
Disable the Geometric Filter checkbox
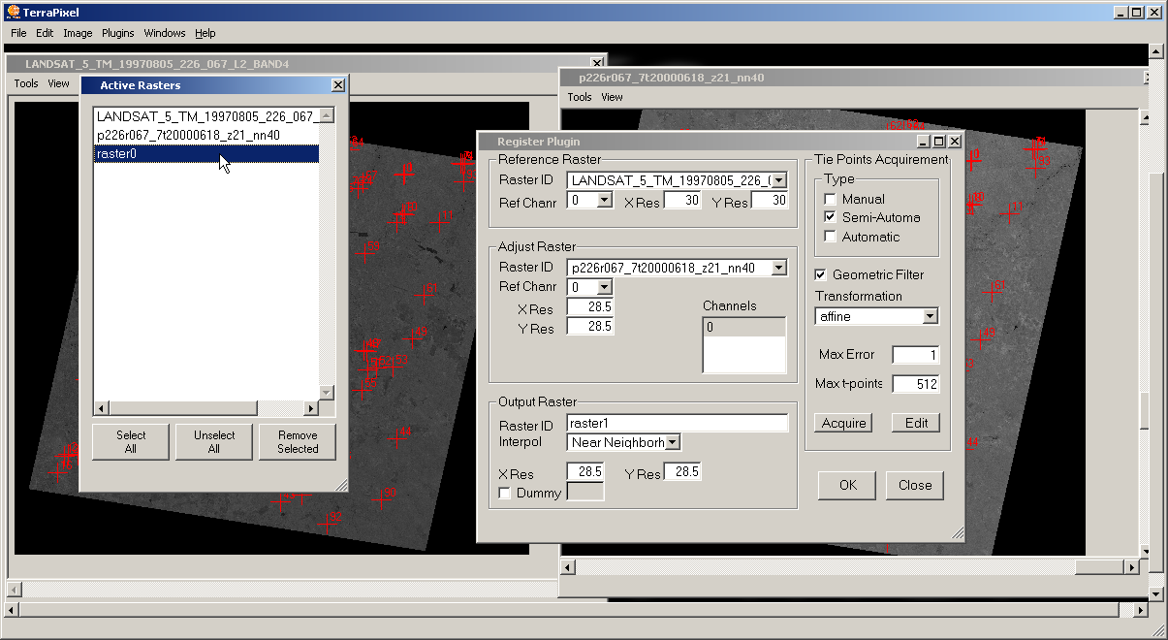click(821, 275)
